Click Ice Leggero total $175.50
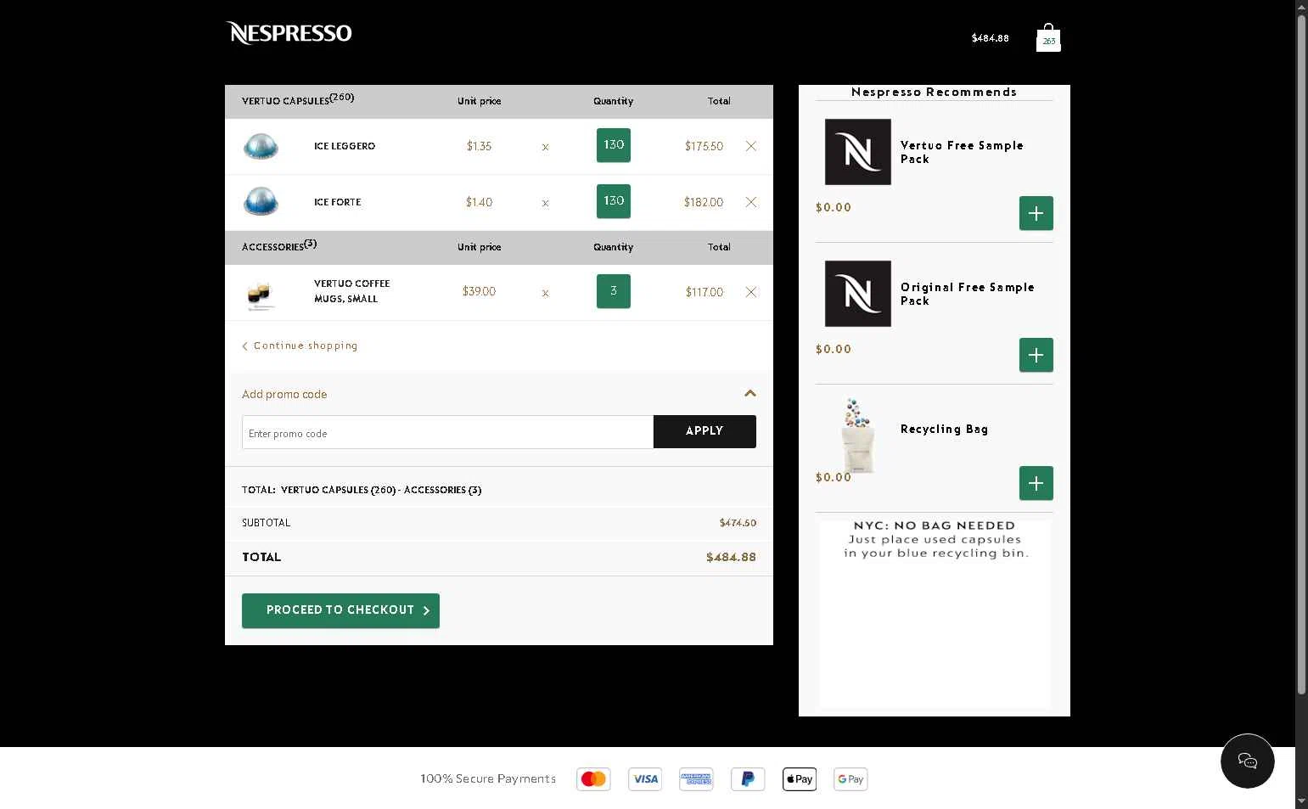1308x809 pixels. tap(704, 146)
